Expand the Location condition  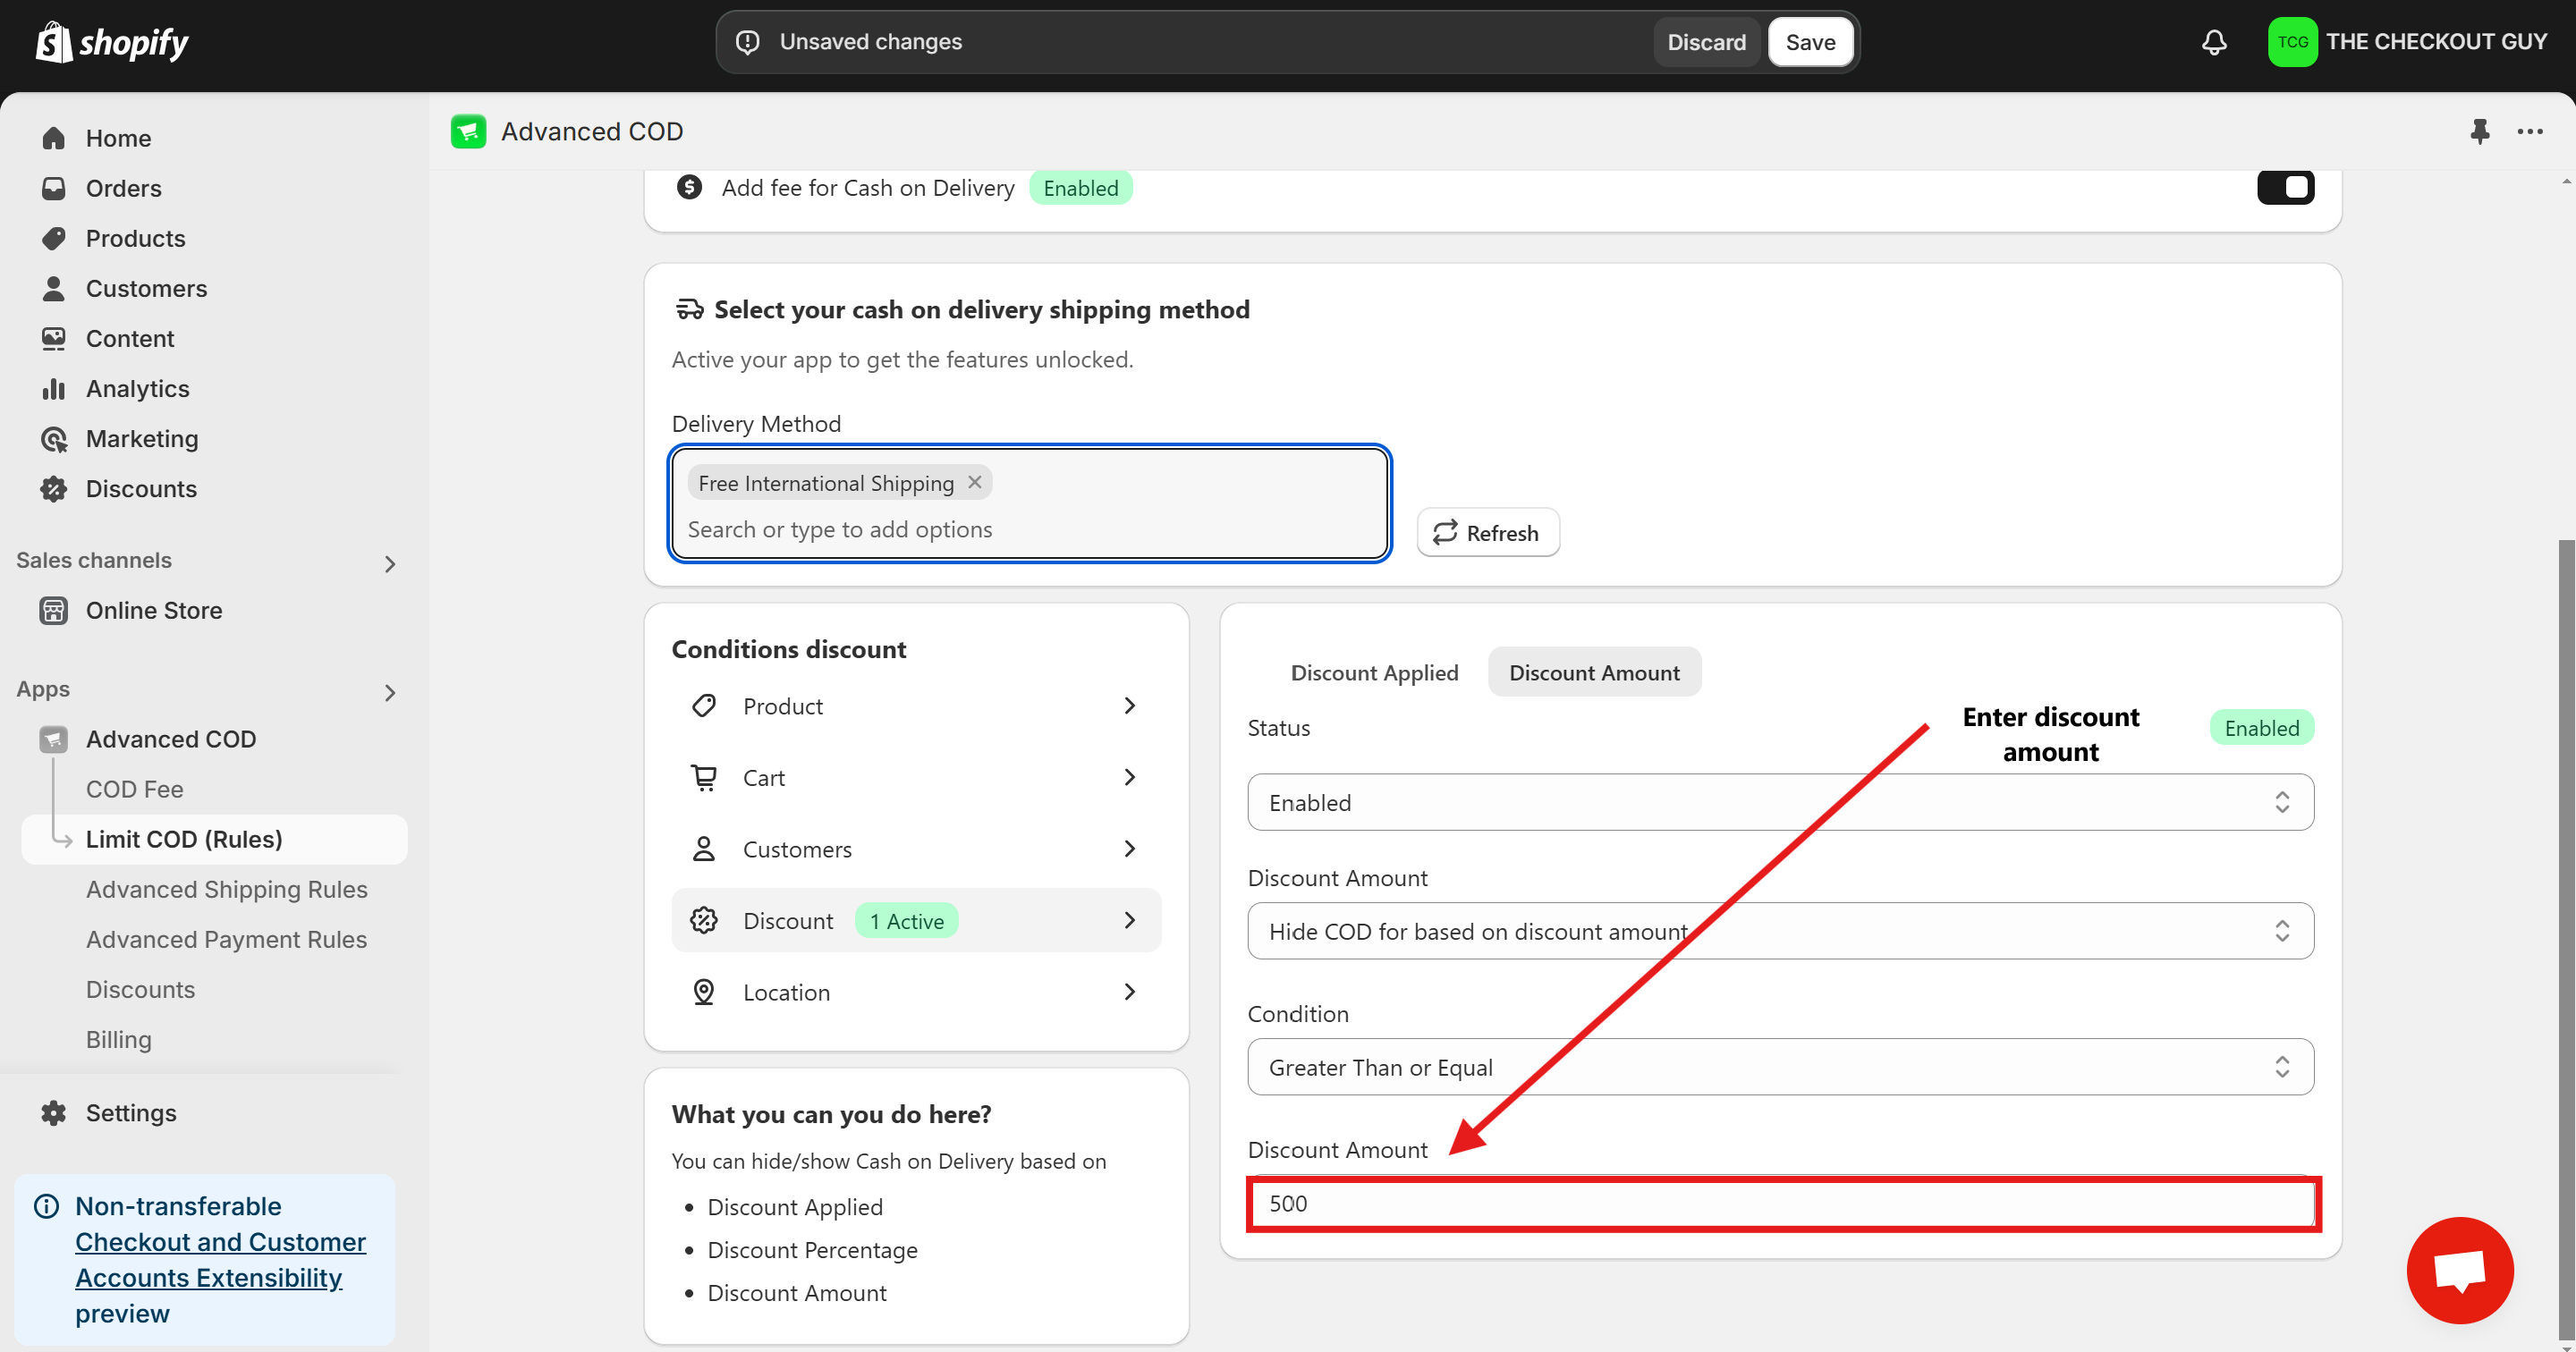point(916,992)
